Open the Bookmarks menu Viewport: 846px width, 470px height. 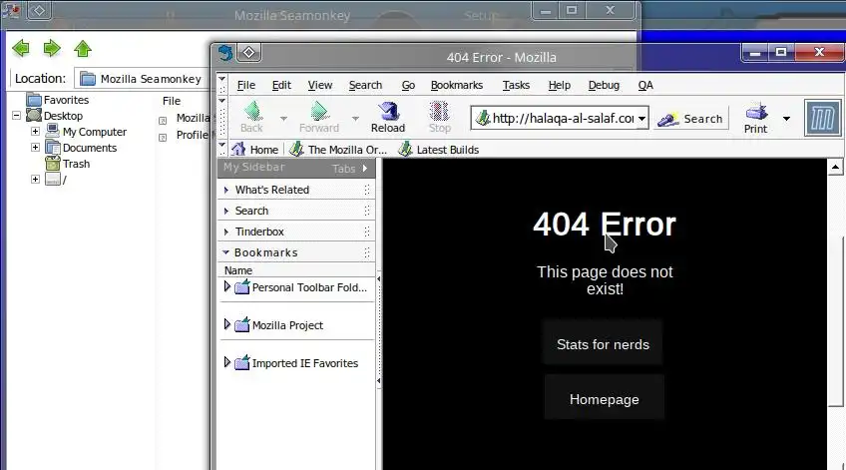[457, 85]
